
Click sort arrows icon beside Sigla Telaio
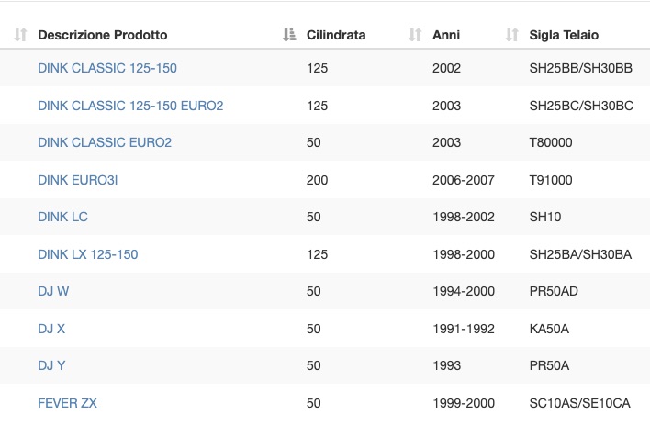(512, 35)
